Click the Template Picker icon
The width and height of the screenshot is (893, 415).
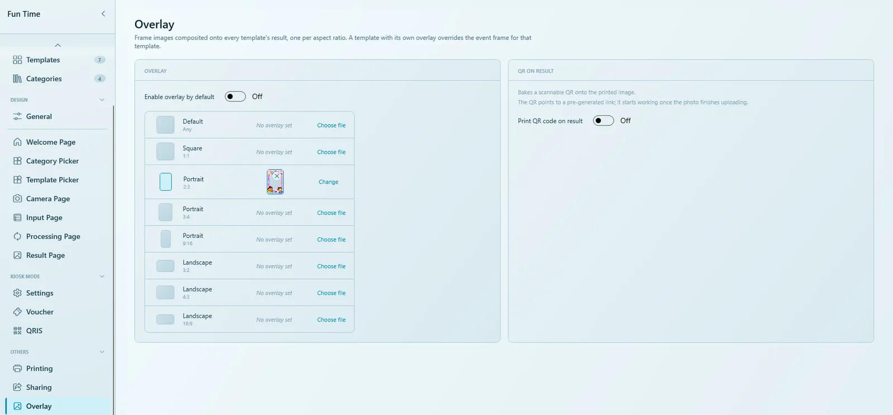(x=17, y=180)
